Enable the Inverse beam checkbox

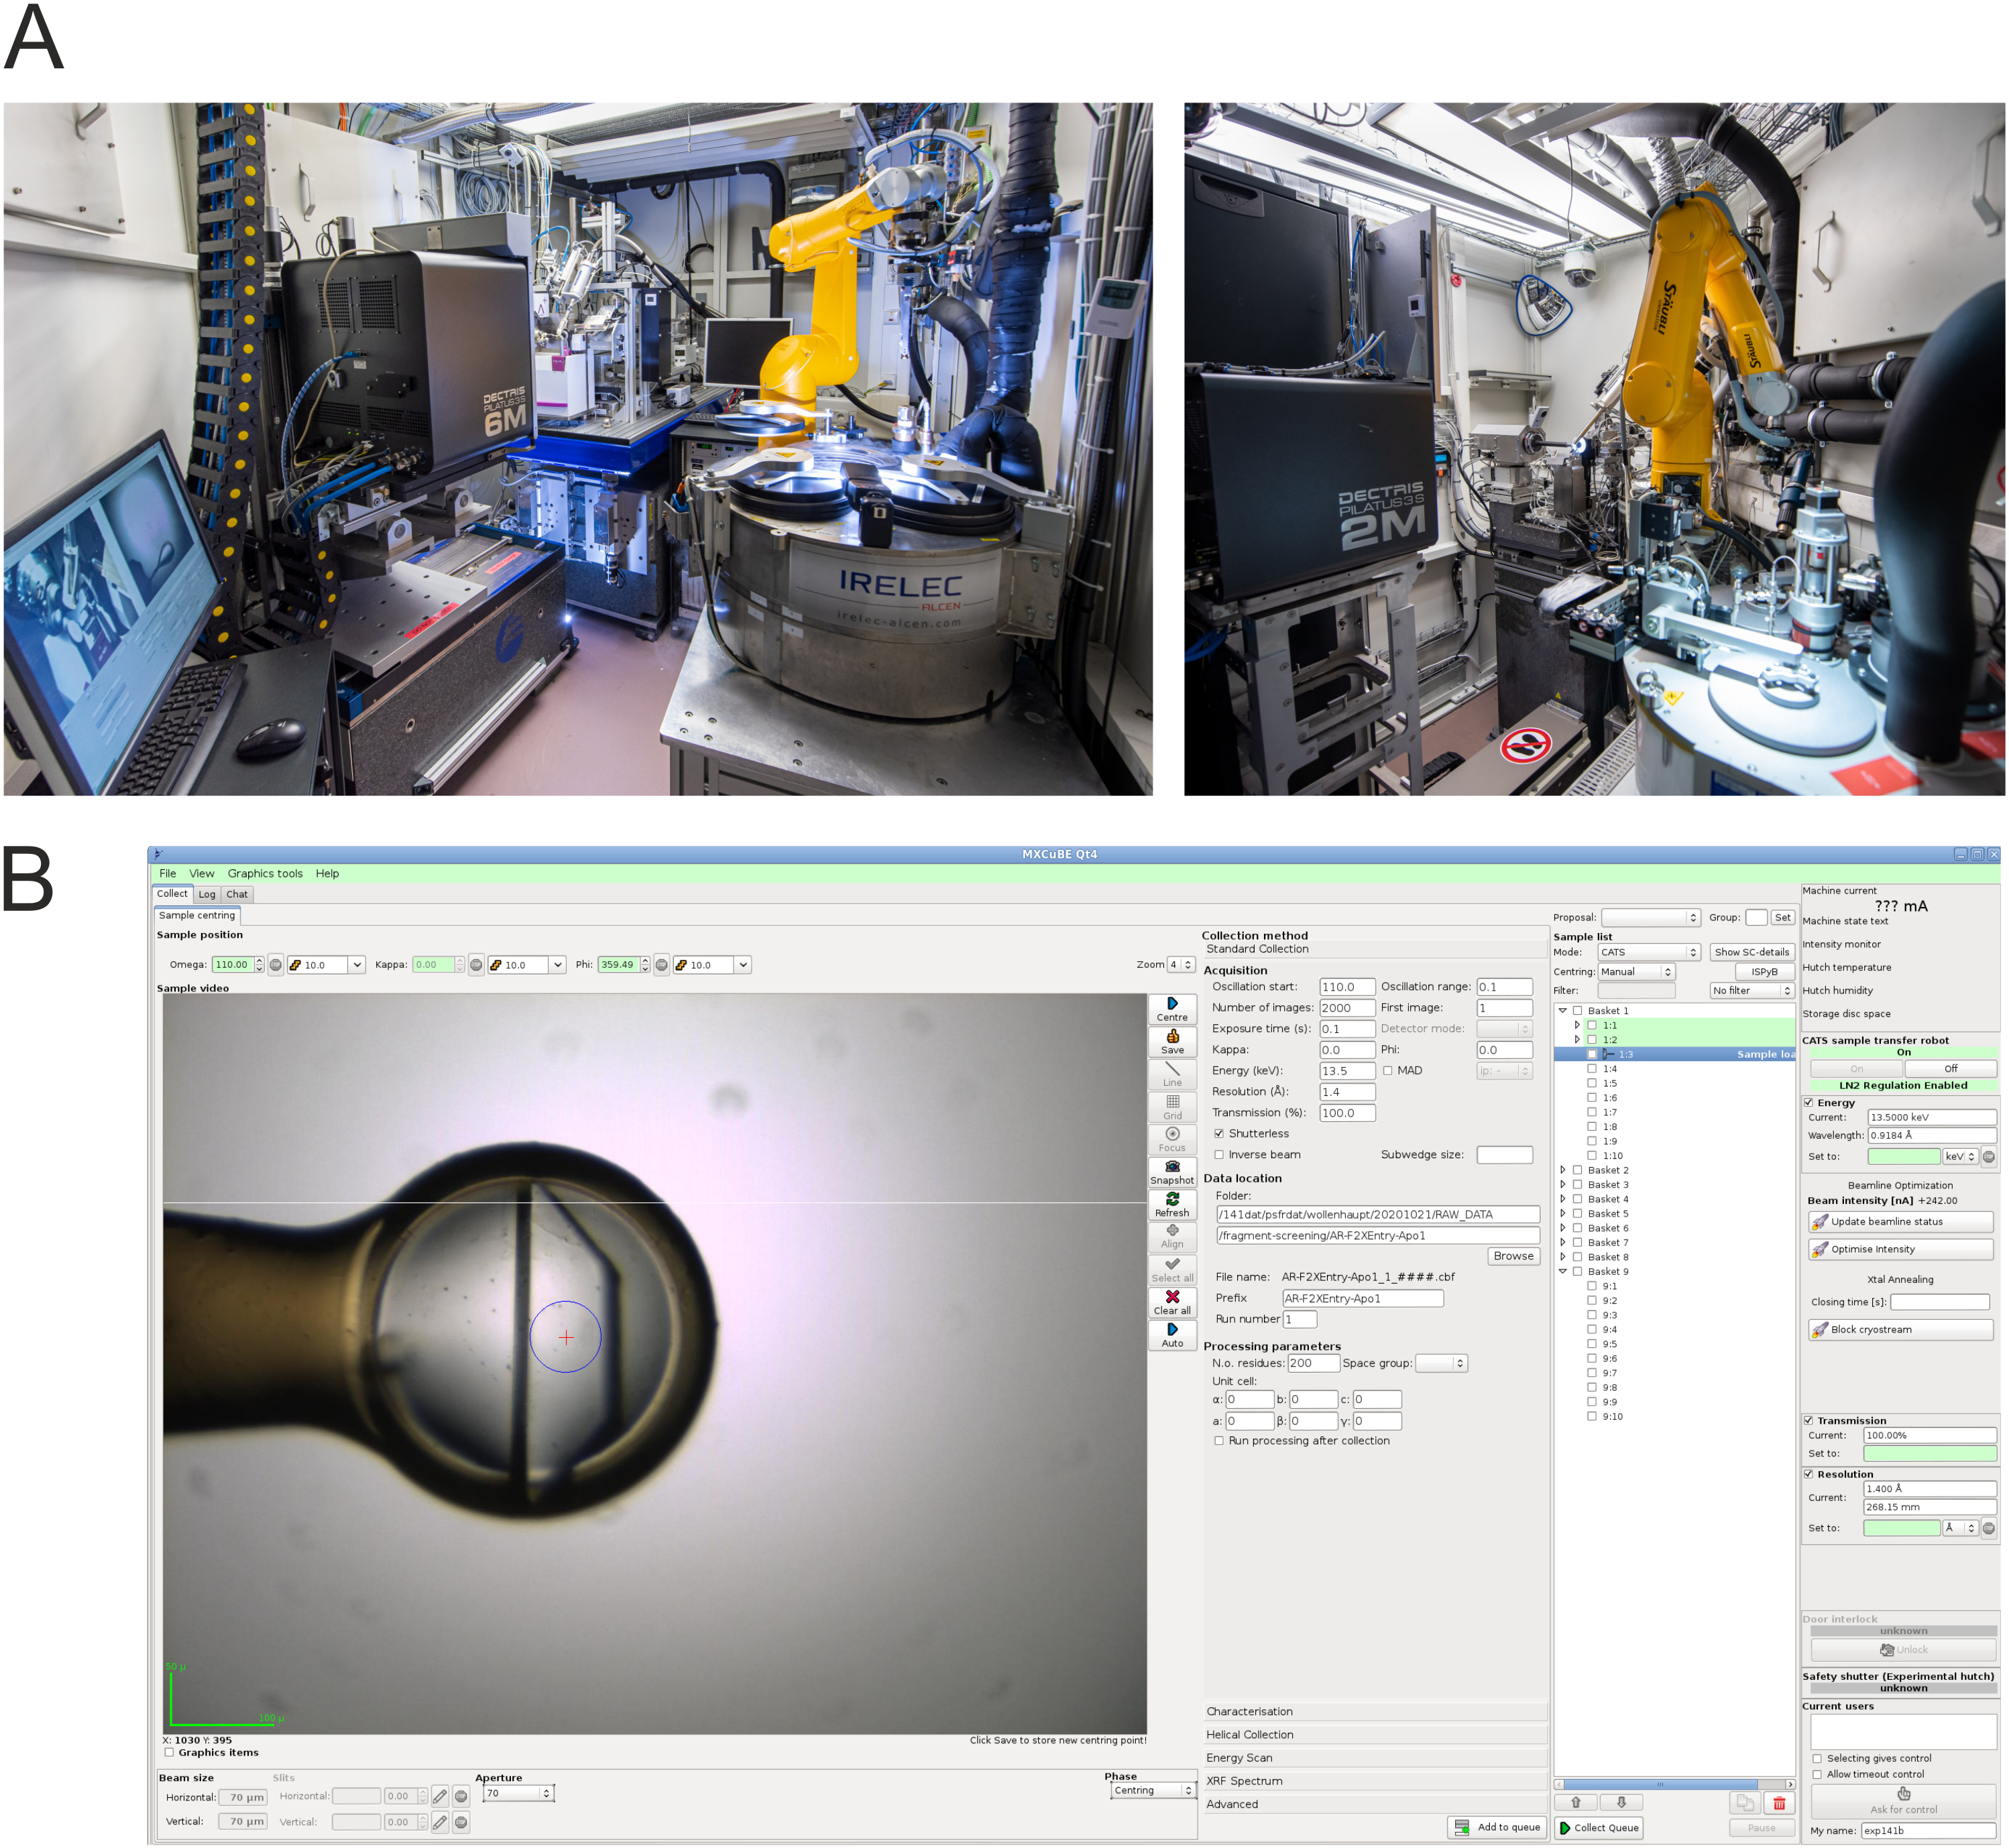click(x=1218, y=1155)
